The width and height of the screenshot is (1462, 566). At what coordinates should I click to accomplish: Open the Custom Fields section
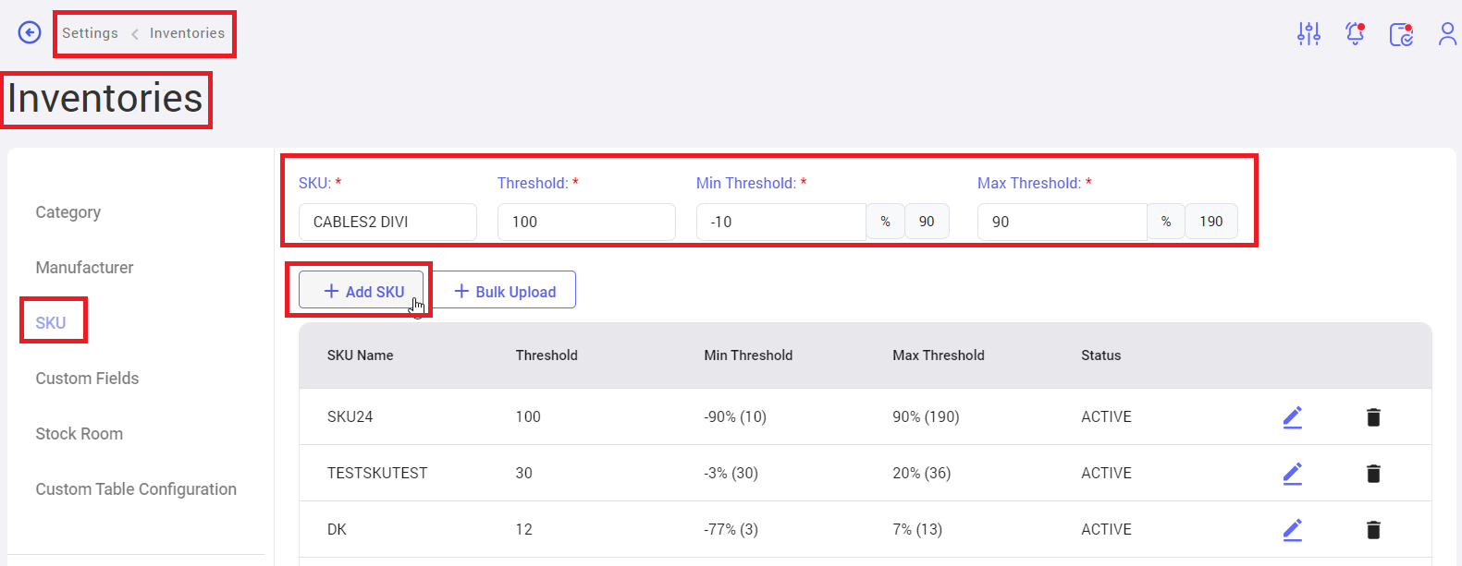87,379
